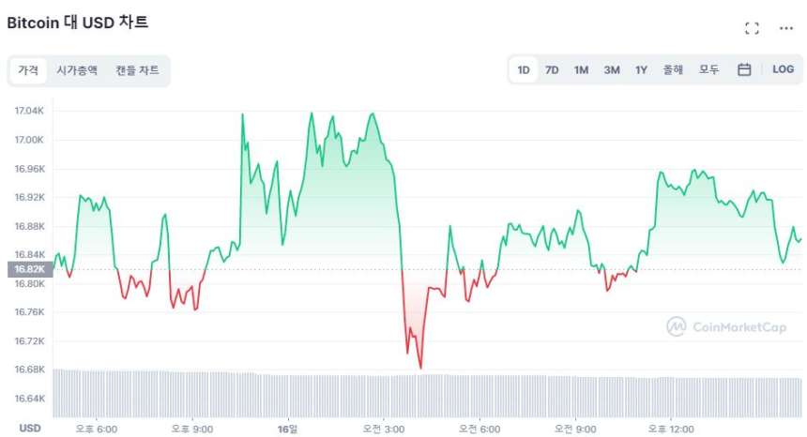Open the 캔들 차트 tab
This screenshot has width=807, height=437.
click(x=137, y=70)
